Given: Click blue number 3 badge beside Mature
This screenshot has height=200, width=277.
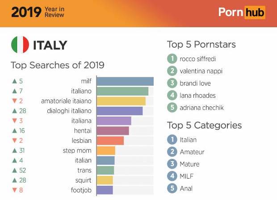Looking at the screenshot, I should click(x=172, y=164).
